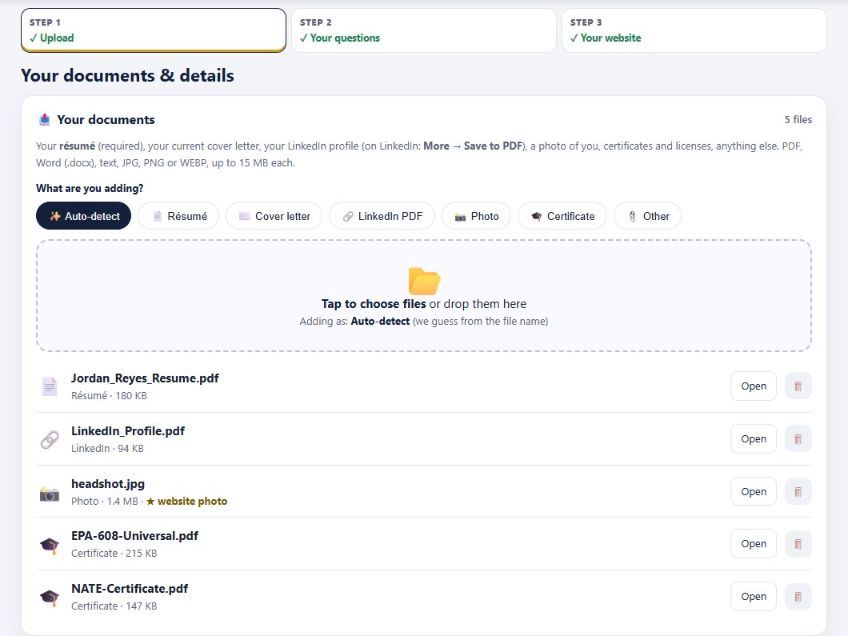The width and height of the screenshot is (848, 636).
Task: Click the 5 files count
Action: coord(798,119)
